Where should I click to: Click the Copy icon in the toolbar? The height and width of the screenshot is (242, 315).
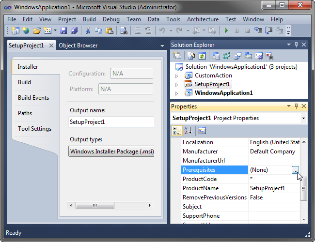point(98,30)
